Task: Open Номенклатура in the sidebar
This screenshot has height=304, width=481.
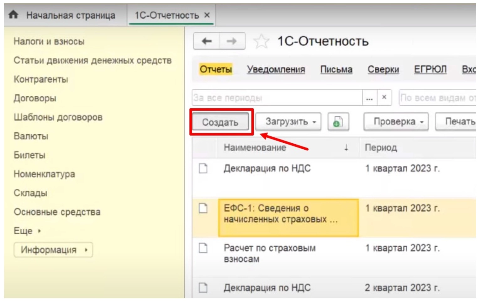Action: pos(44,174)
